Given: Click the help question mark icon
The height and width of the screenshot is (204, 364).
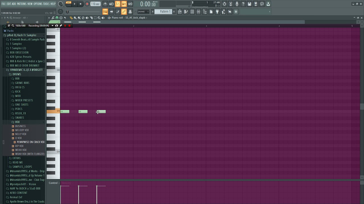Looking at the screenshot, I should 243,4.
